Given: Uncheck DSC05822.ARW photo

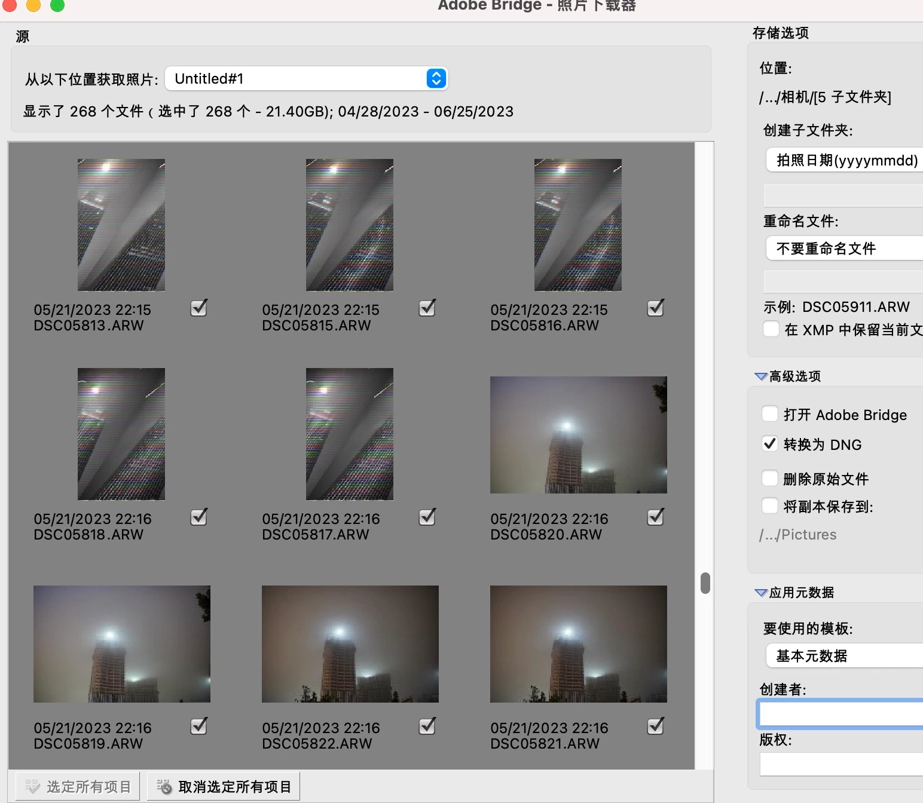Looking at the screenshot, I should tap(427, 726).
